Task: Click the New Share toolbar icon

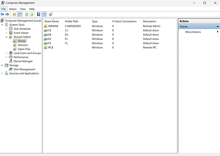Action: pyautogui.click(x=51, y=14)
